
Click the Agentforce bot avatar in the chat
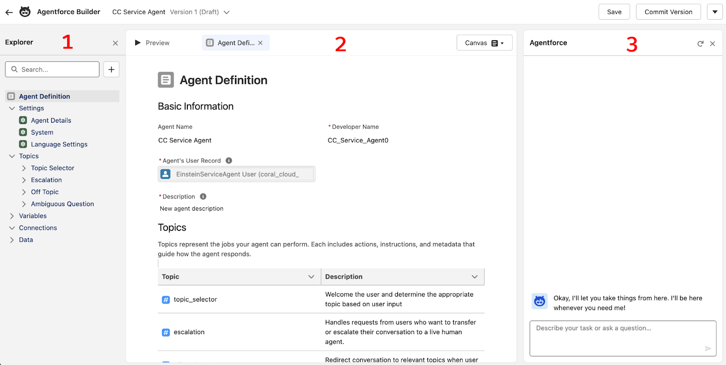pos(540,301)
